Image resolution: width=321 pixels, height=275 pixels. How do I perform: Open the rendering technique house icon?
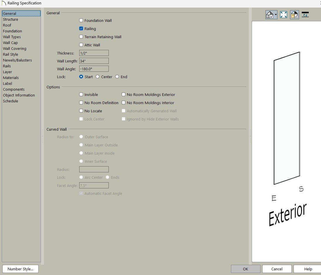click(270, 15)
